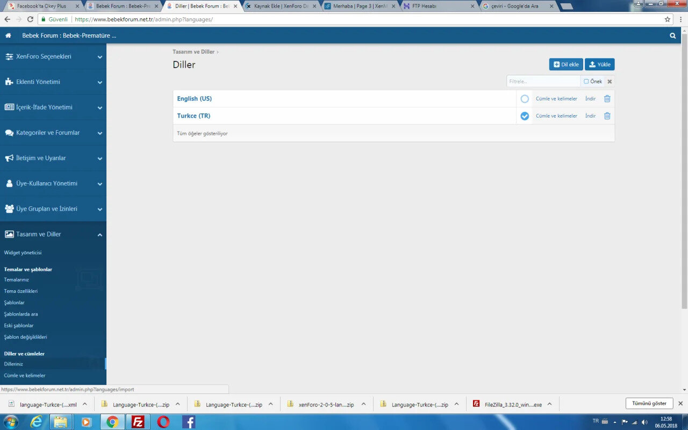This screenshot has height=430, width=688.
Task: Launch FileZilla from the taskbar
Action: click(138, 422)
